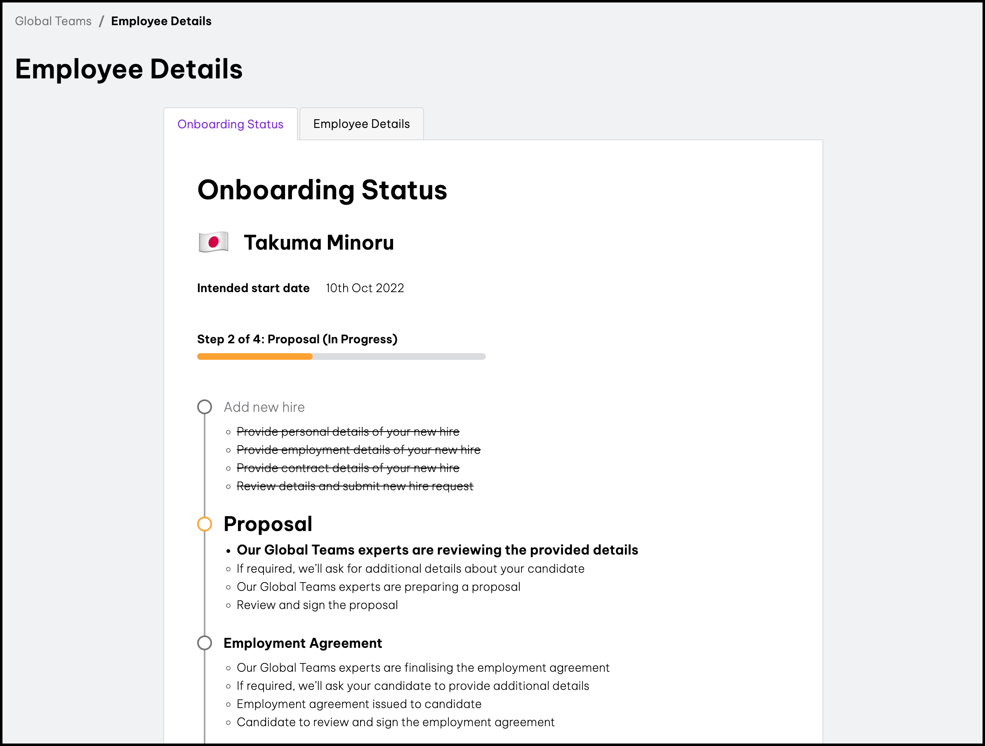Click Employee Details breadcrumb item

pyautogui.click(x=161, y=21)
